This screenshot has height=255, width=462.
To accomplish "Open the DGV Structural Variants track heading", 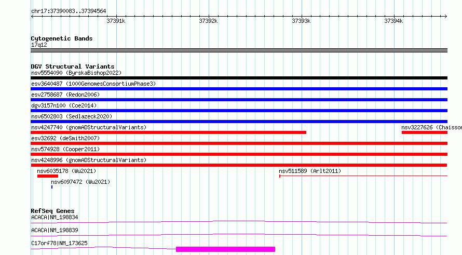I will click(73, 66).
